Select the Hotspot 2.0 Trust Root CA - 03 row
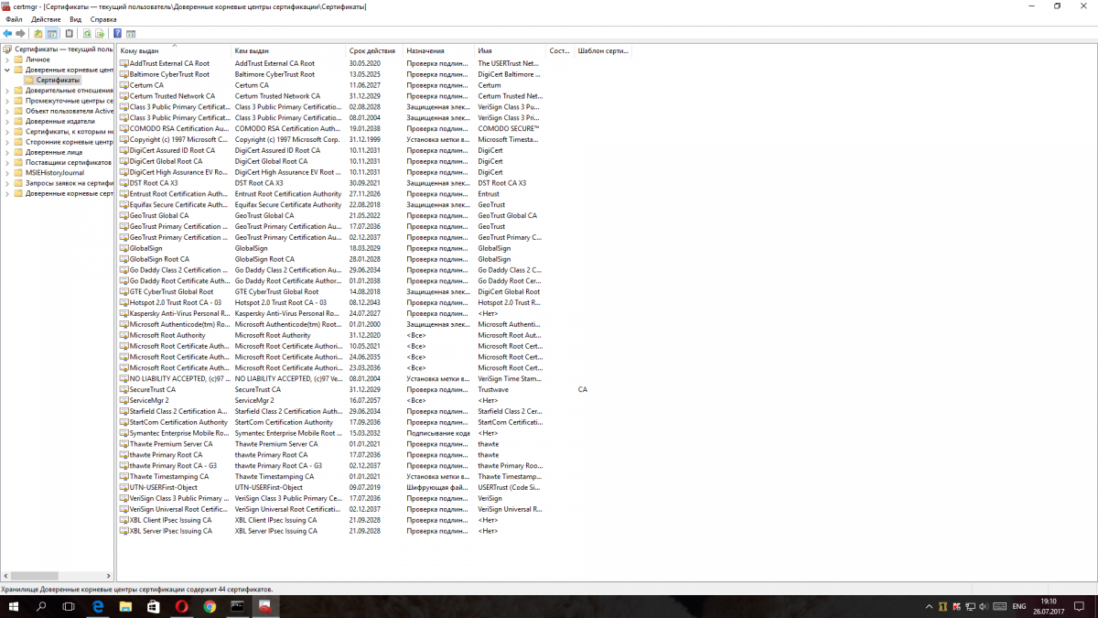This screenshot has width=1098, height=618. (x=330, y=302)
